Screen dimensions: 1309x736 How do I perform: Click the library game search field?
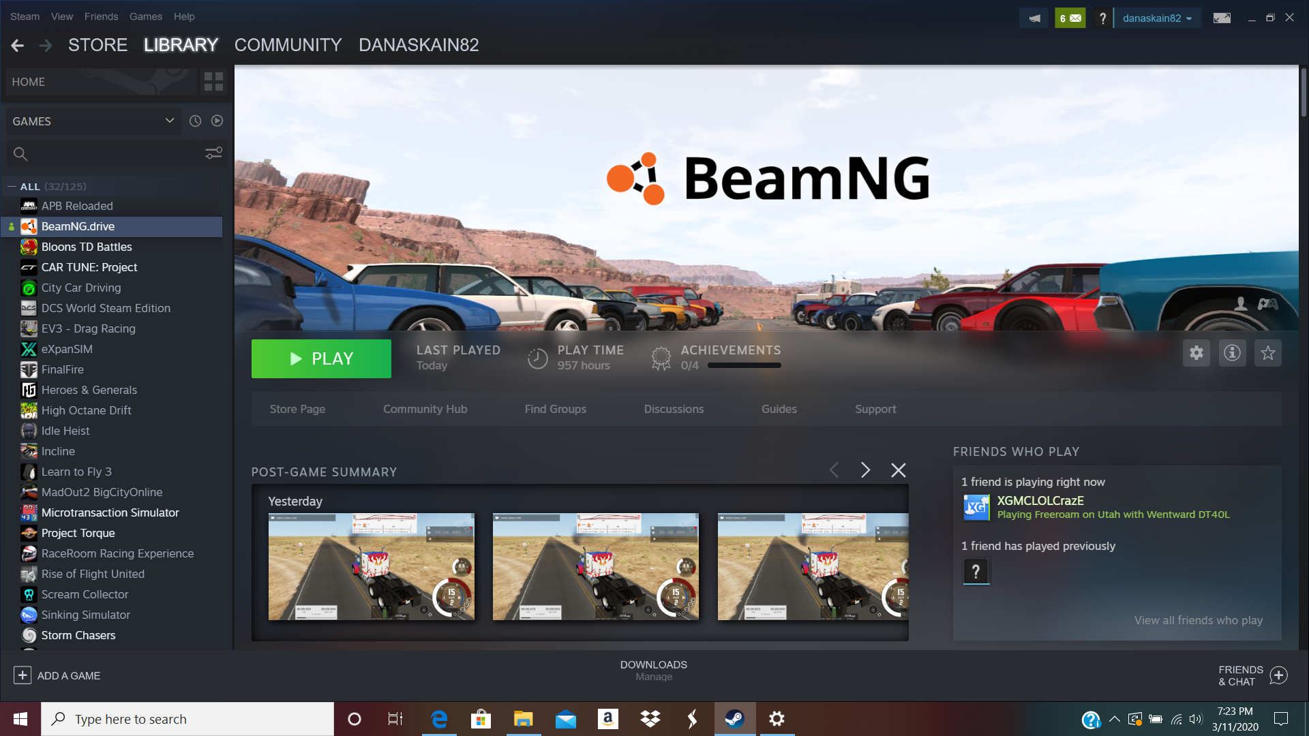102,153
